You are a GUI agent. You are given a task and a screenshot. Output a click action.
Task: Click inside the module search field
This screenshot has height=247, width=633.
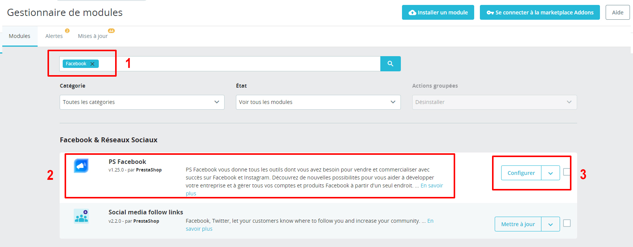click(239, 64)
